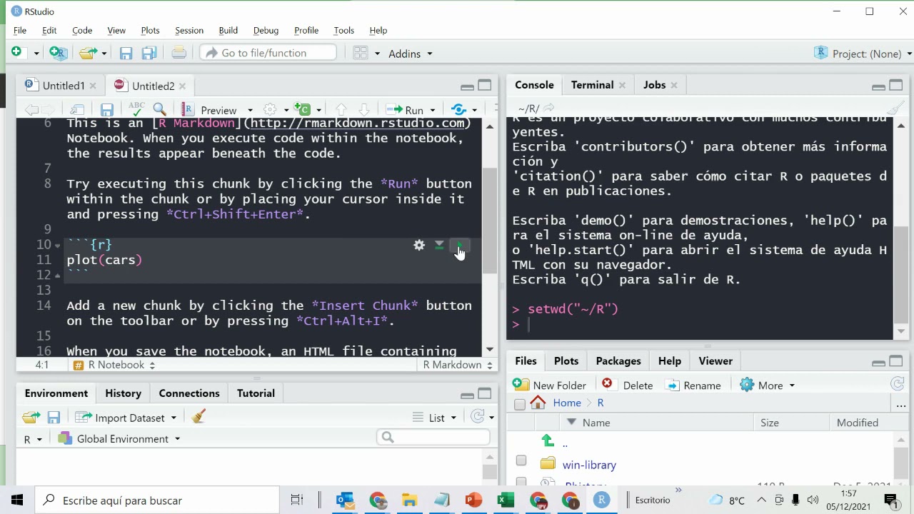Image resolution: width=914 pixels, height=514 pixels.
Task: Open the Project: (None) dropdown
Action: (863, 54)
